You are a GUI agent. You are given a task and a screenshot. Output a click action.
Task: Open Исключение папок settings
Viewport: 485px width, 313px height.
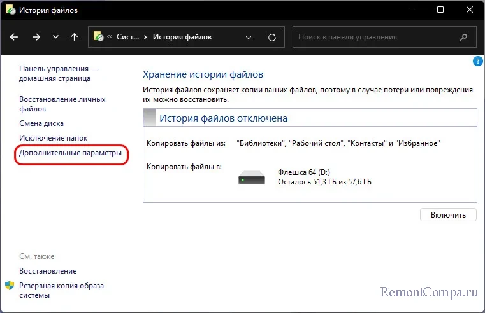pyautogui.click(x=53, y=138)
